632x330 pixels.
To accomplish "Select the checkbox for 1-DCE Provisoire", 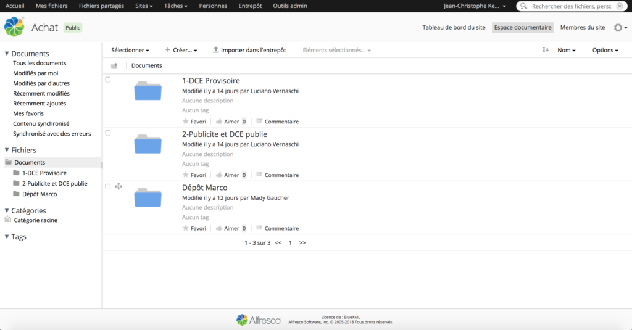I will [x=107, y=80].
